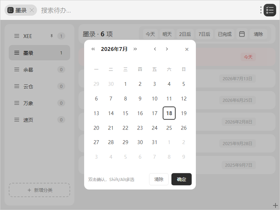Image resolution: width=280 pixels, height=210 pixels.
Task: Select the 已完成 filter tab
Action: click(224, 34)
